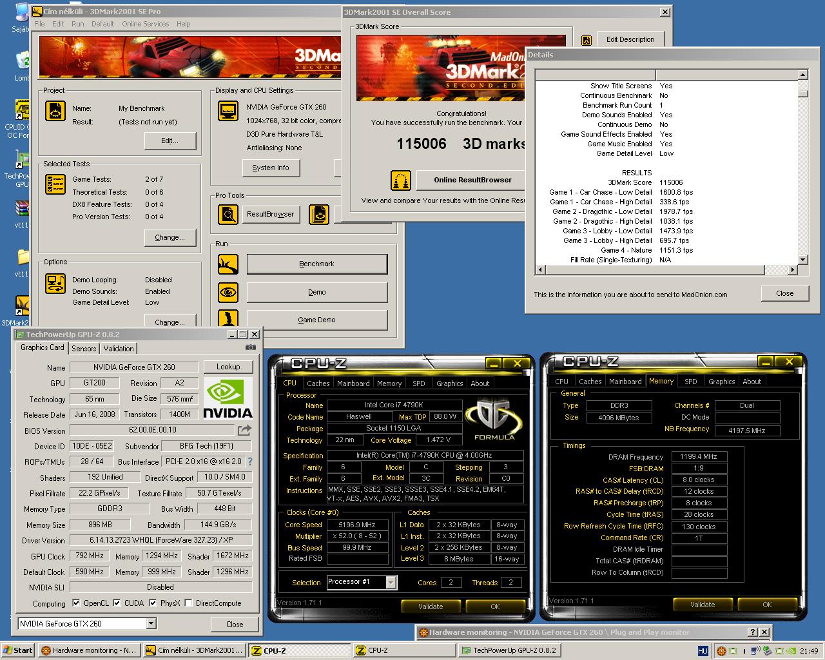Open the 3DMark2001 desktop shortcut

[21, 306]
